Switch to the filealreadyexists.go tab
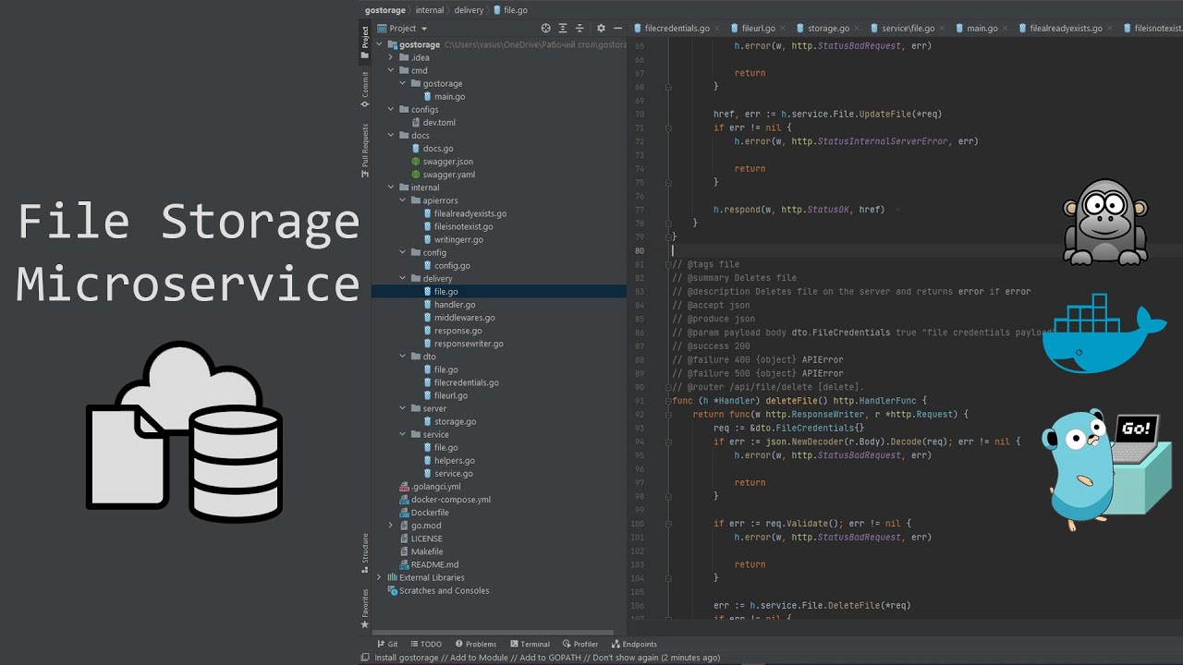Image resolution: width=1183 pixels, height=665 pixels. click(x=1066, y=29)
